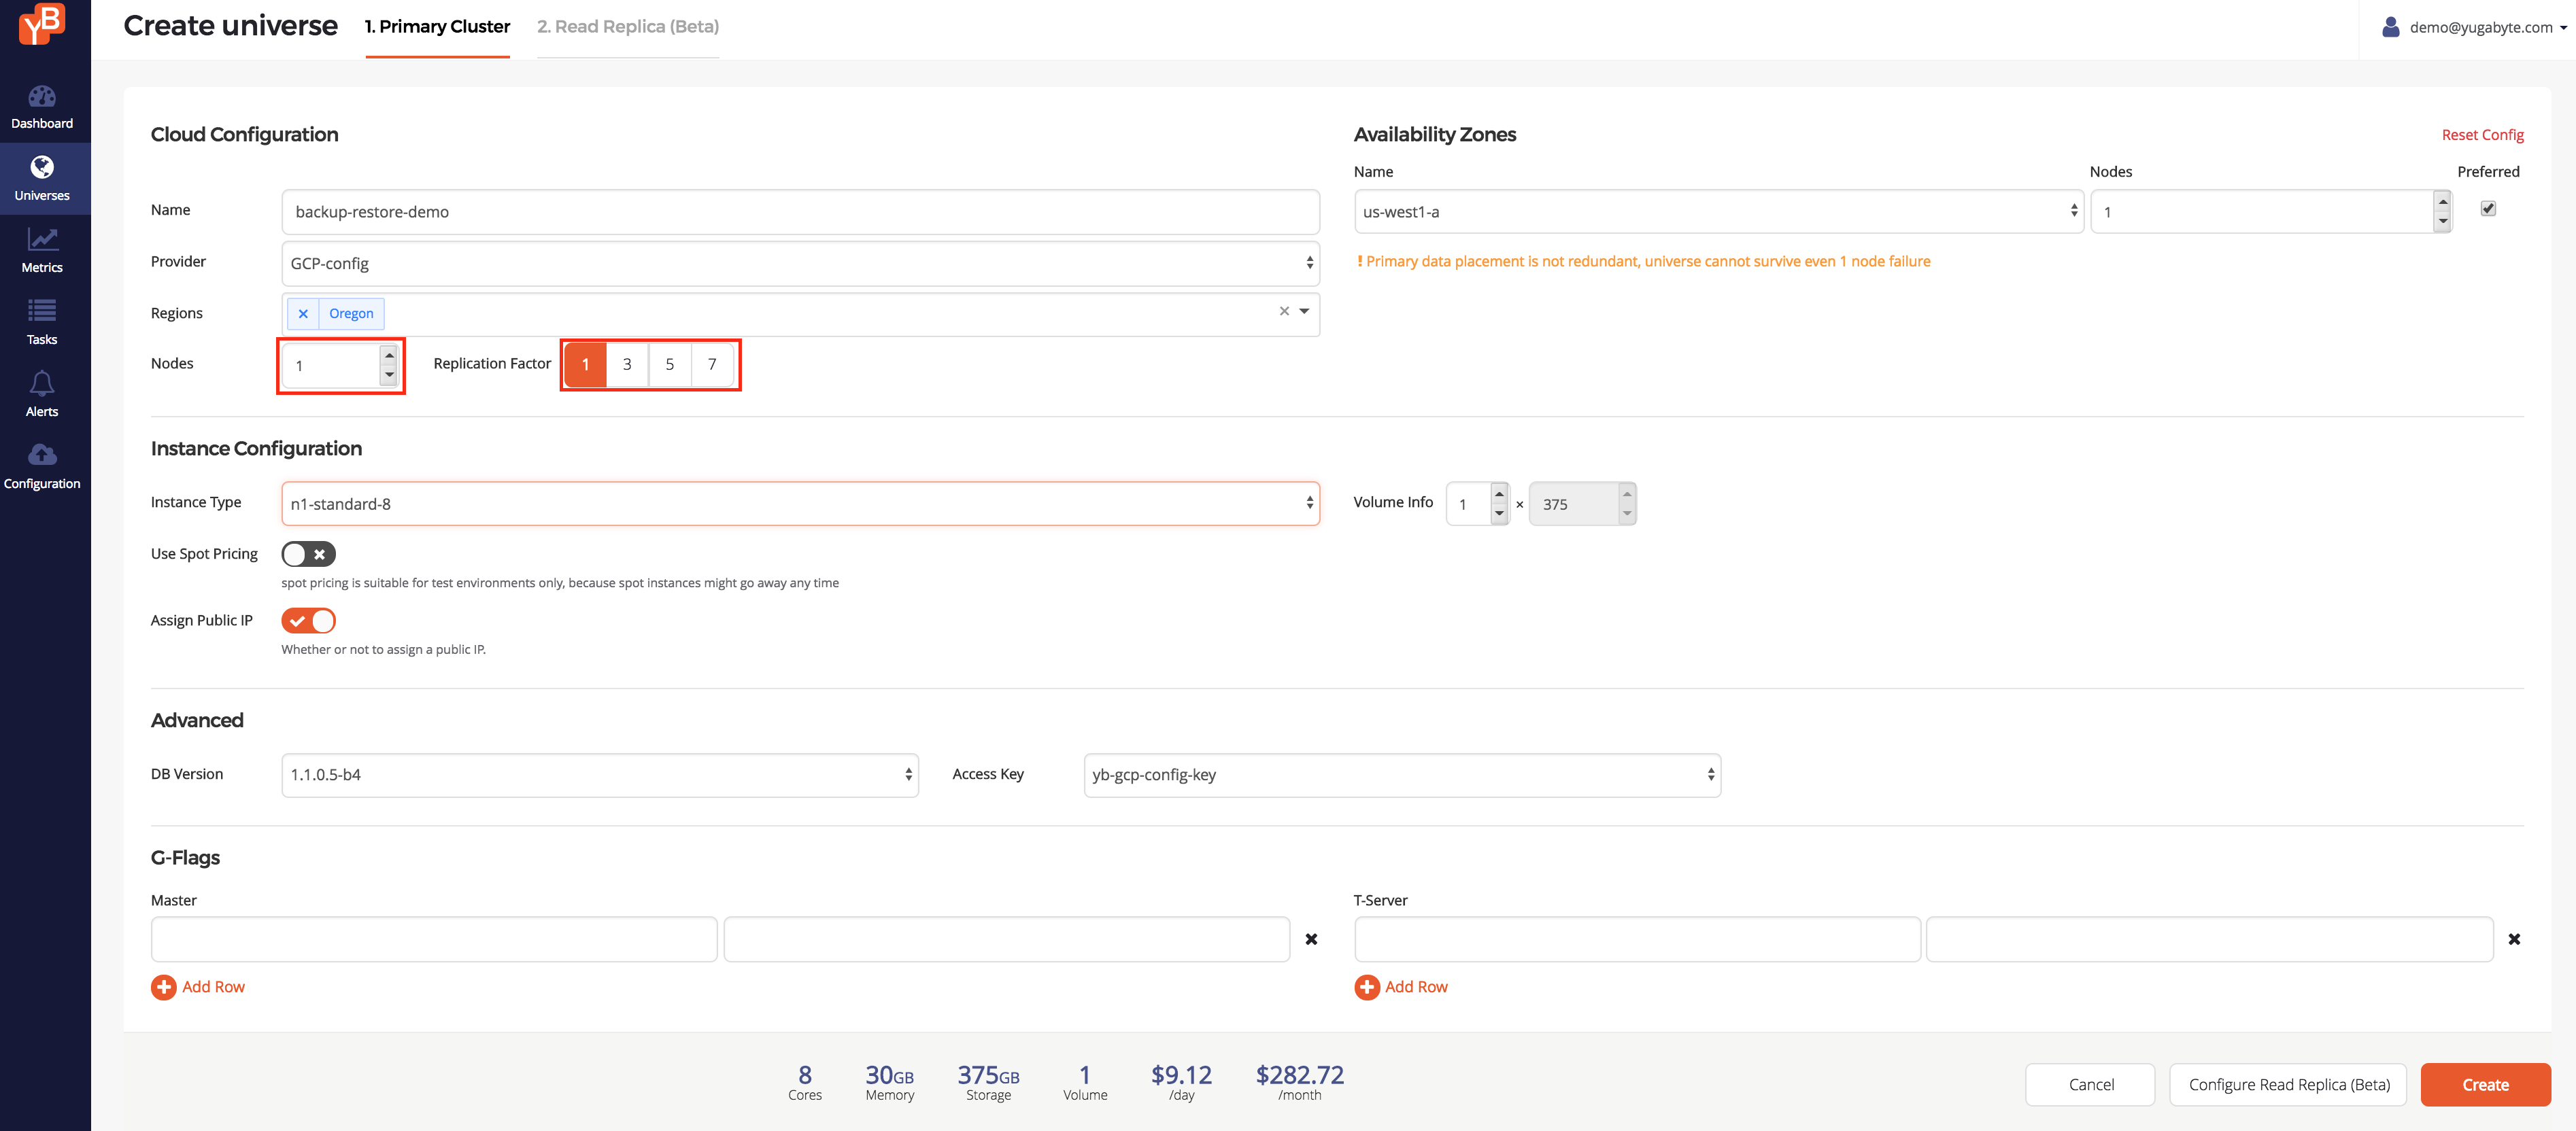Image resolution: width=2576 pixels, height=1131 pixels.
Task: Click the Create button
Action: tap(2485, 1085)
